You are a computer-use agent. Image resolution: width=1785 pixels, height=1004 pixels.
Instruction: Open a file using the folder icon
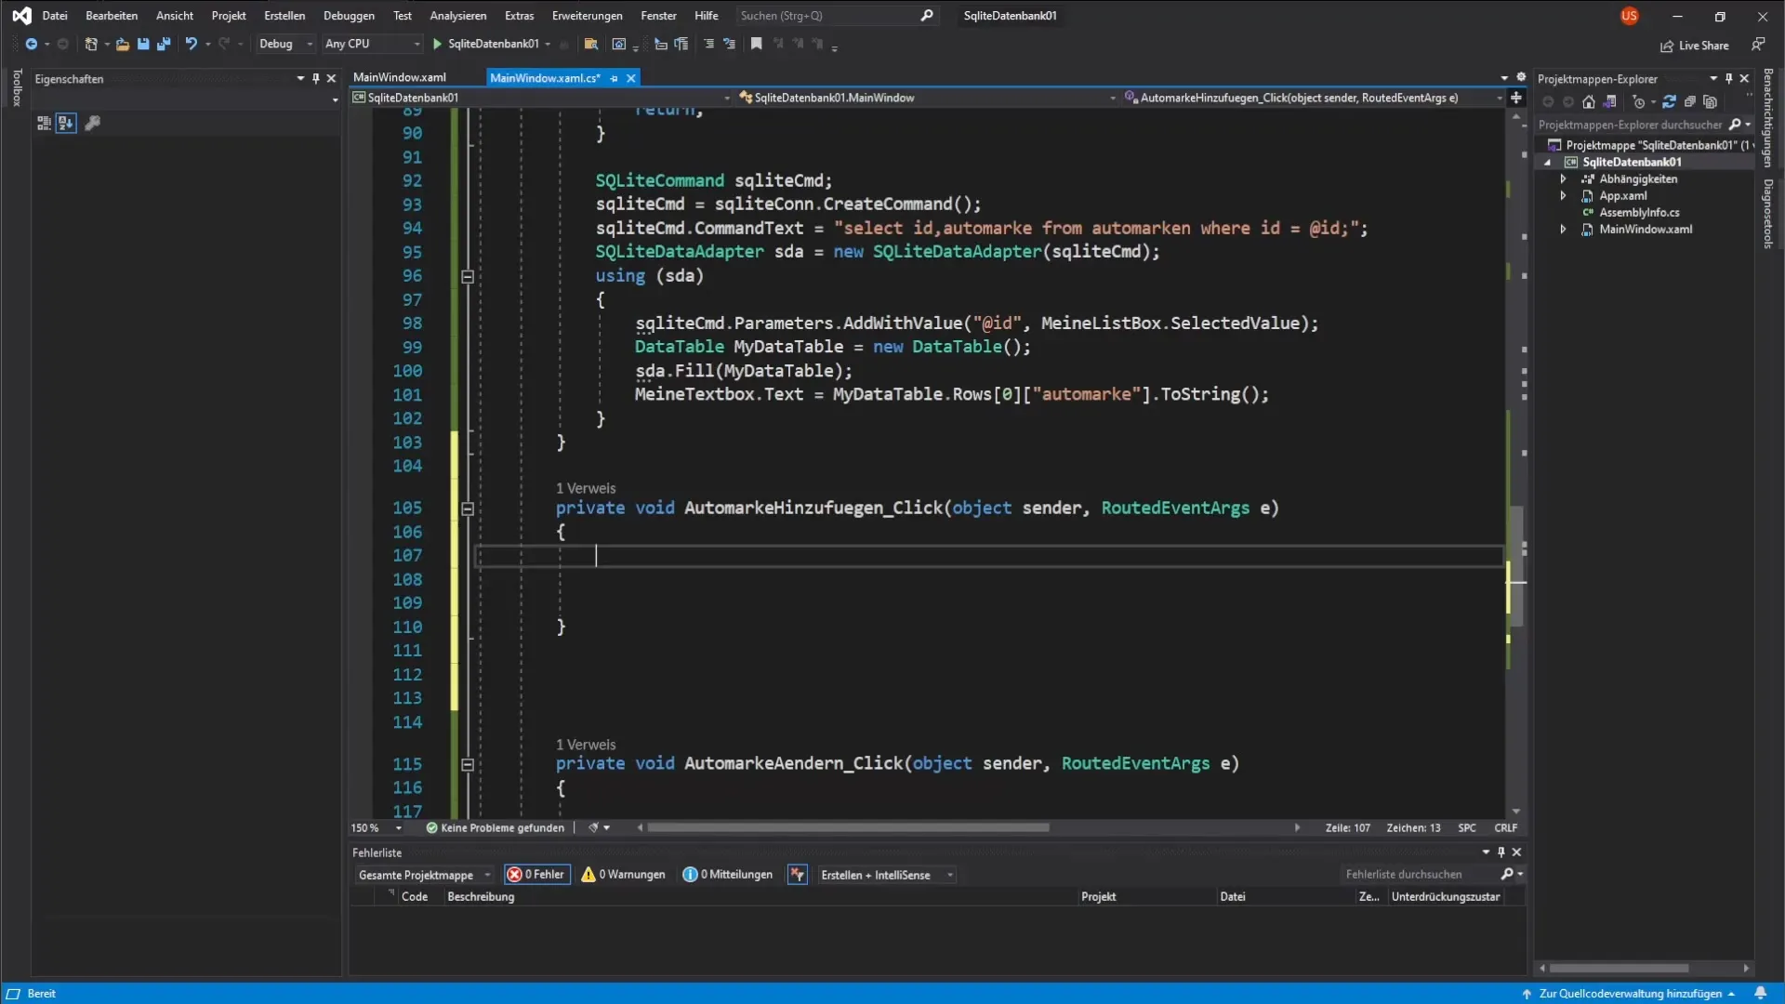click(122, 44)
